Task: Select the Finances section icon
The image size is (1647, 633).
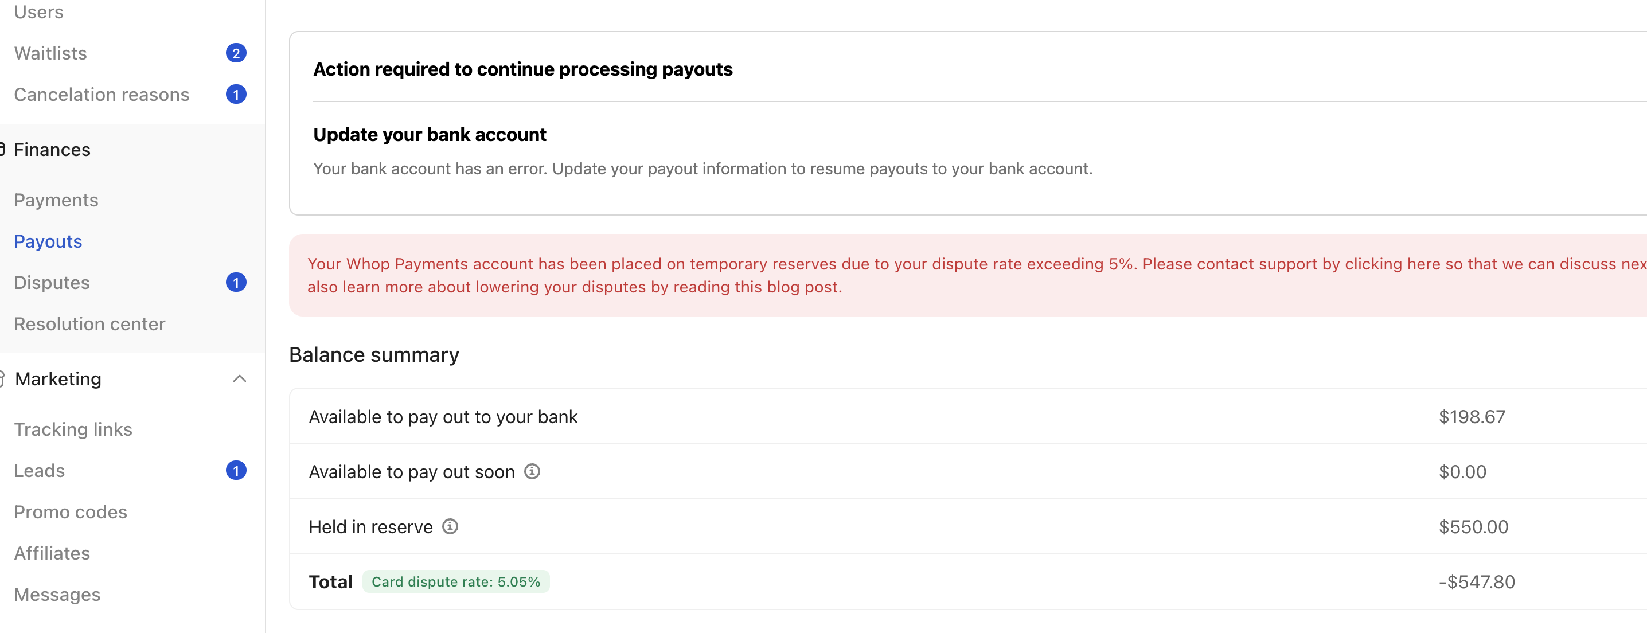Action: pyautogui.click(x=2, y=149)
